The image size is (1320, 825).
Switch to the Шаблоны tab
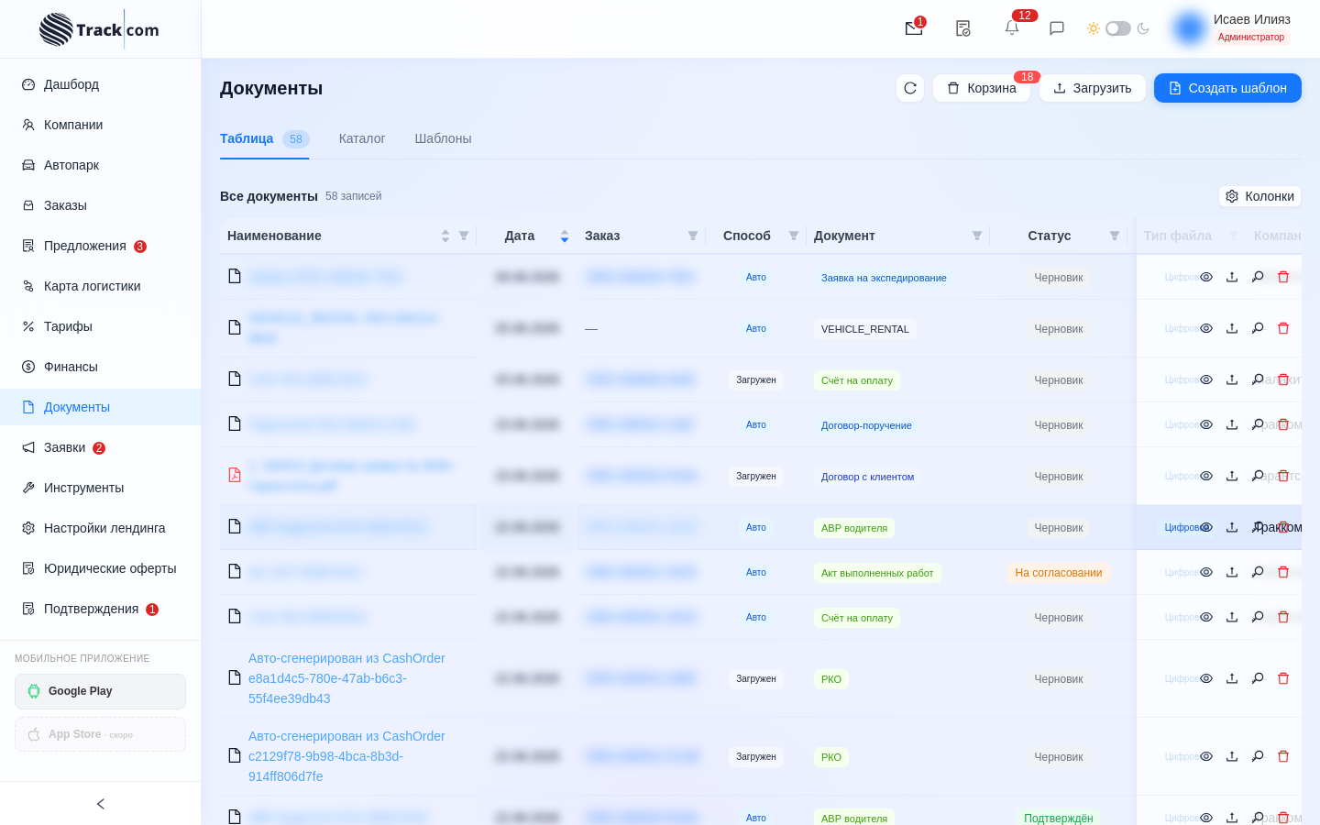pyautogui.click(x=443, y=138)
